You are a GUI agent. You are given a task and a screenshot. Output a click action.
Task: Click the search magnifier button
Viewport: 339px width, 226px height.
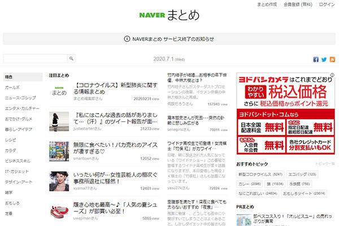(x=71, y=59)
